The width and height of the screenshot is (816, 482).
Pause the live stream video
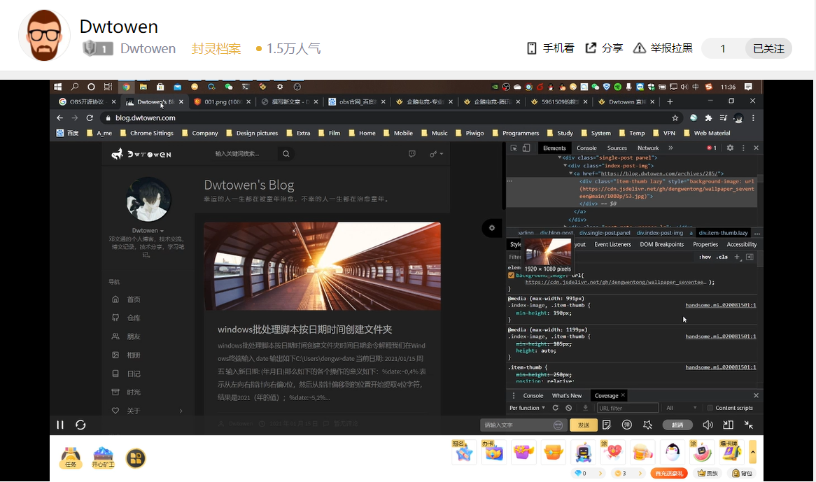(60, 425)
